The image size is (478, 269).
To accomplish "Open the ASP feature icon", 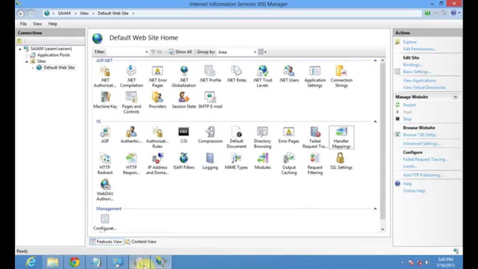I will click(x=105, y=134).
